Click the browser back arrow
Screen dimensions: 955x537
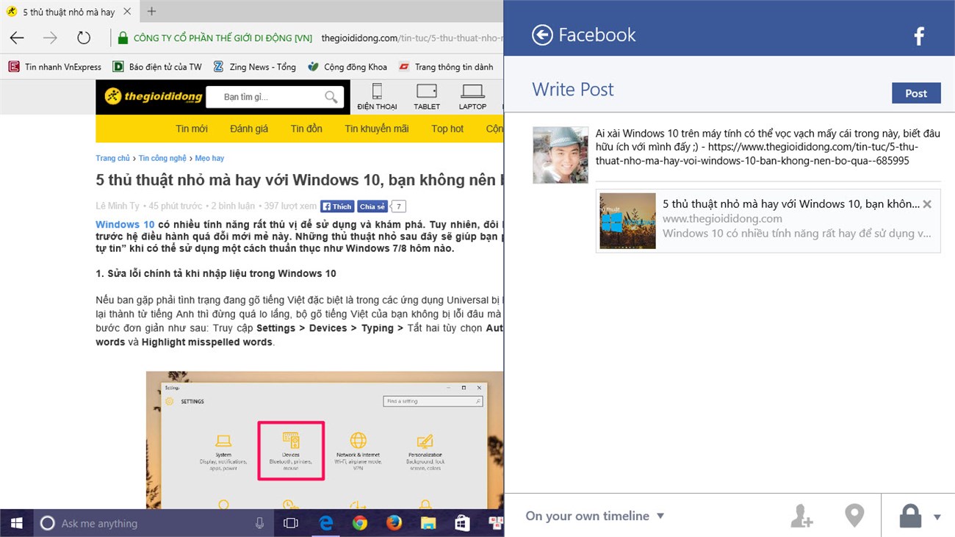click(17, 38)
